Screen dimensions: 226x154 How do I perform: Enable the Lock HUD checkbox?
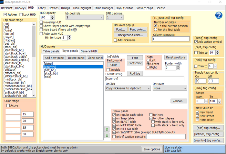(21, 14)
